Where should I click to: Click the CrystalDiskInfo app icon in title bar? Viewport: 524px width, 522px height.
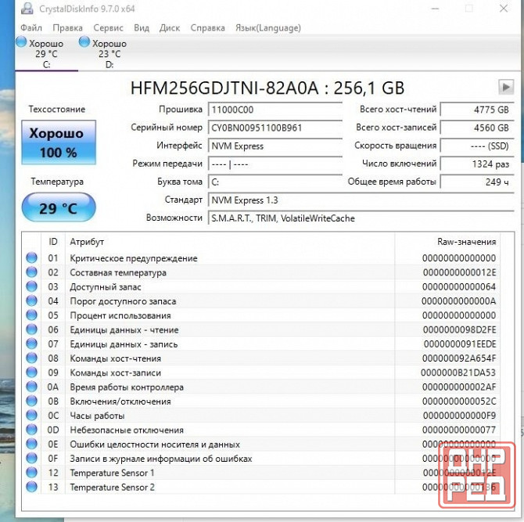pyautogui.click(x=27, y=9)
